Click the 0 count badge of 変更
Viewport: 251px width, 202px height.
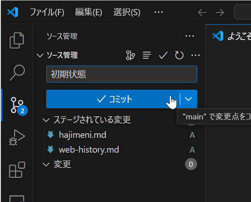[191, 164]
